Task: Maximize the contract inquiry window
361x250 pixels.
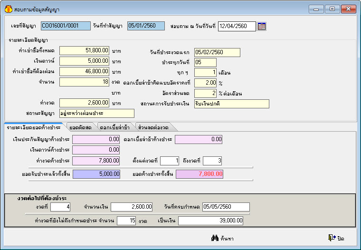Action: [x=332, y=9]
